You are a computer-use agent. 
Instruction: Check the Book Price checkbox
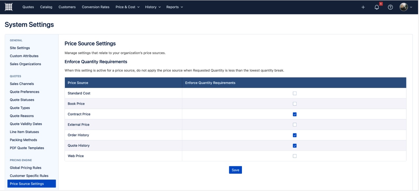(x=295, y=104)
